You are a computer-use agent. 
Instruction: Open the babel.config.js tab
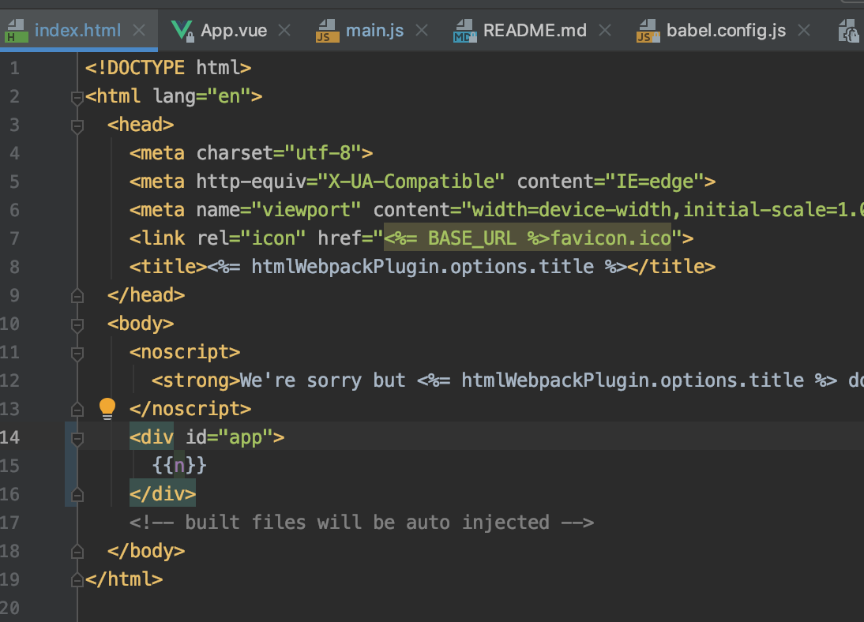coord(726,30)
